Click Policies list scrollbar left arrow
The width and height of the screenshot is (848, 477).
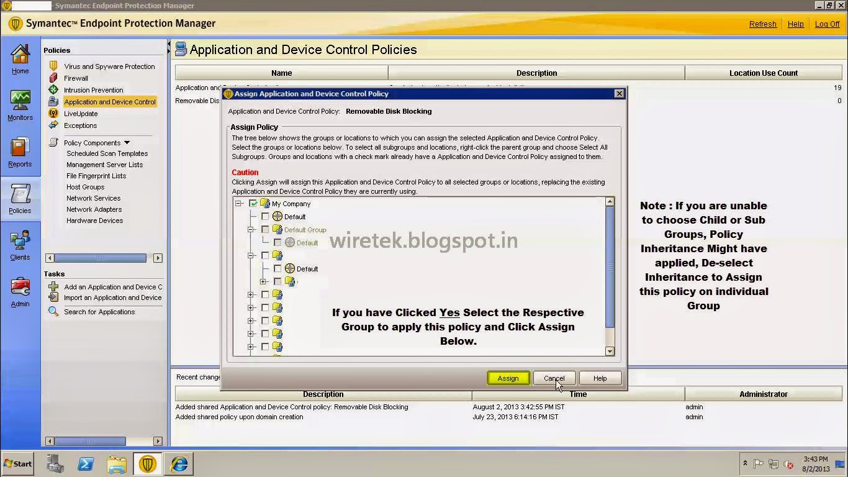[50, 258]
